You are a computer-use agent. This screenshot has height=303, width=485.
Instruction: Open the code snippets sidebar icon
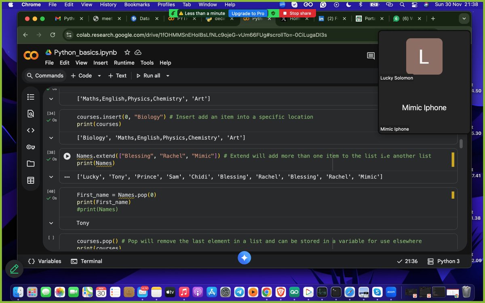point(31,130)
